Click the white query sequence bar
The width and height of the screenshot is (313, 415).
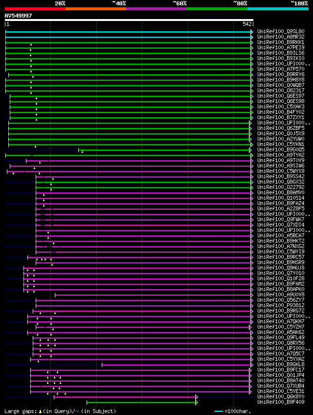(x=129, y=20)
